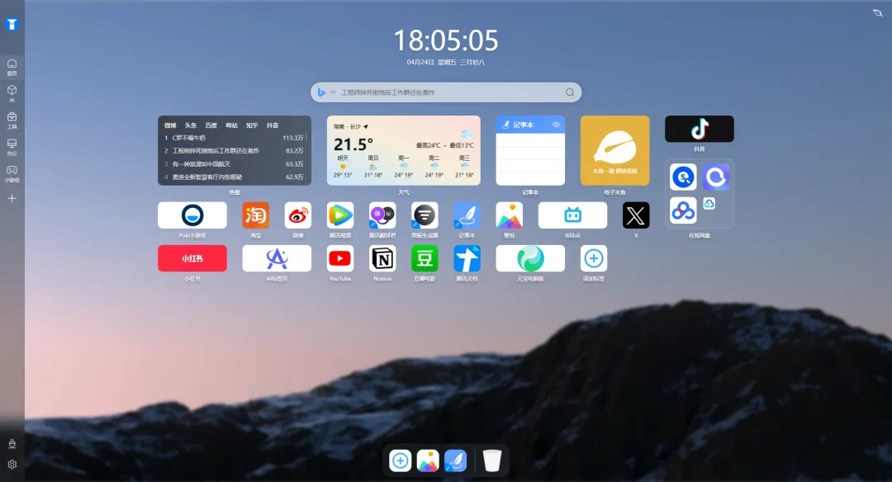Open the Taobao 淘宝 shortcut
Viewport: 892px width, 482px height.
pos(255,215)
